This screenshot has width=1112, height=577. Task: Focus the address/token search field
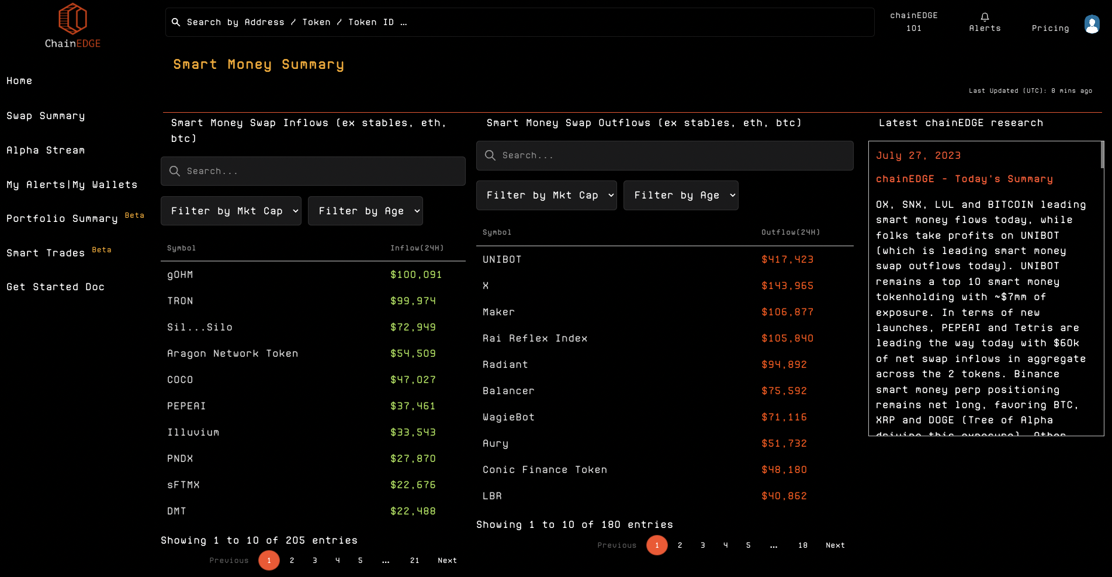pyautogui.click(x=520, y=22)
